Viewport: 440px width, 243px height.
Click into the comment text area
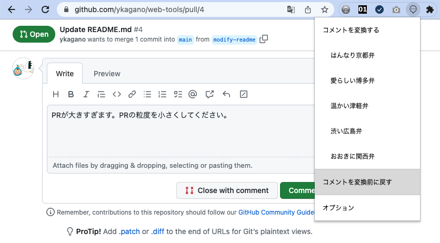click(x=181, y=130)
